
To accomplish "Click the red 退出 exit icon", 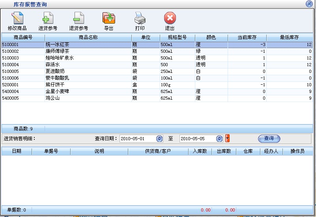I will [170, 19].
